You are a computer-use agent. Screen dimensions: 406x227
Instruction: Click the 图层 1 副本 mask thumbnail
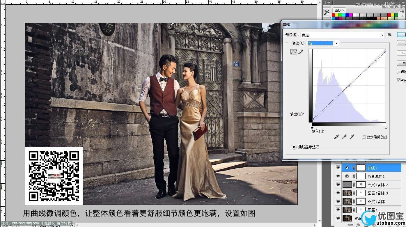[x=361, y=201]
